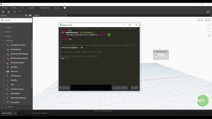Screen dimensions: 212x119
Task: Click the Pan mode cross arrows icon
Action: (x=209, y=36)
